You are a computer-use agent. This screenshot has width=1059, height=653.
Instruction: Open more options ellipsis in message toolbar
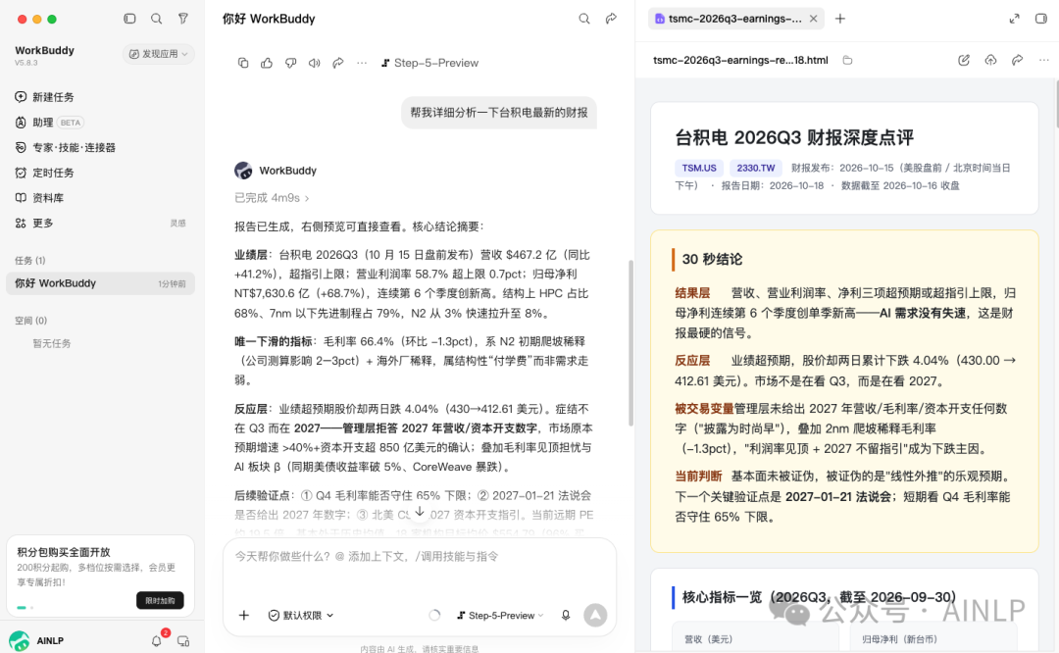pyautogui.click(x=362, y=63)
